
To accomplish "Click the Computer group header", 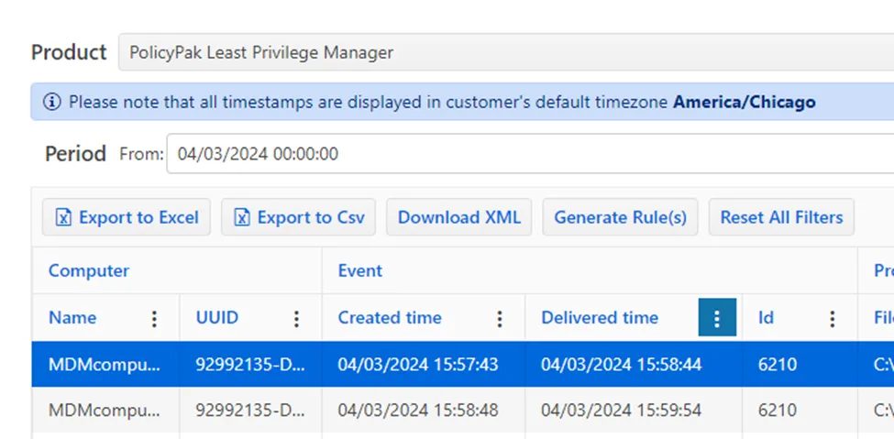I will (x=89, y=270).
